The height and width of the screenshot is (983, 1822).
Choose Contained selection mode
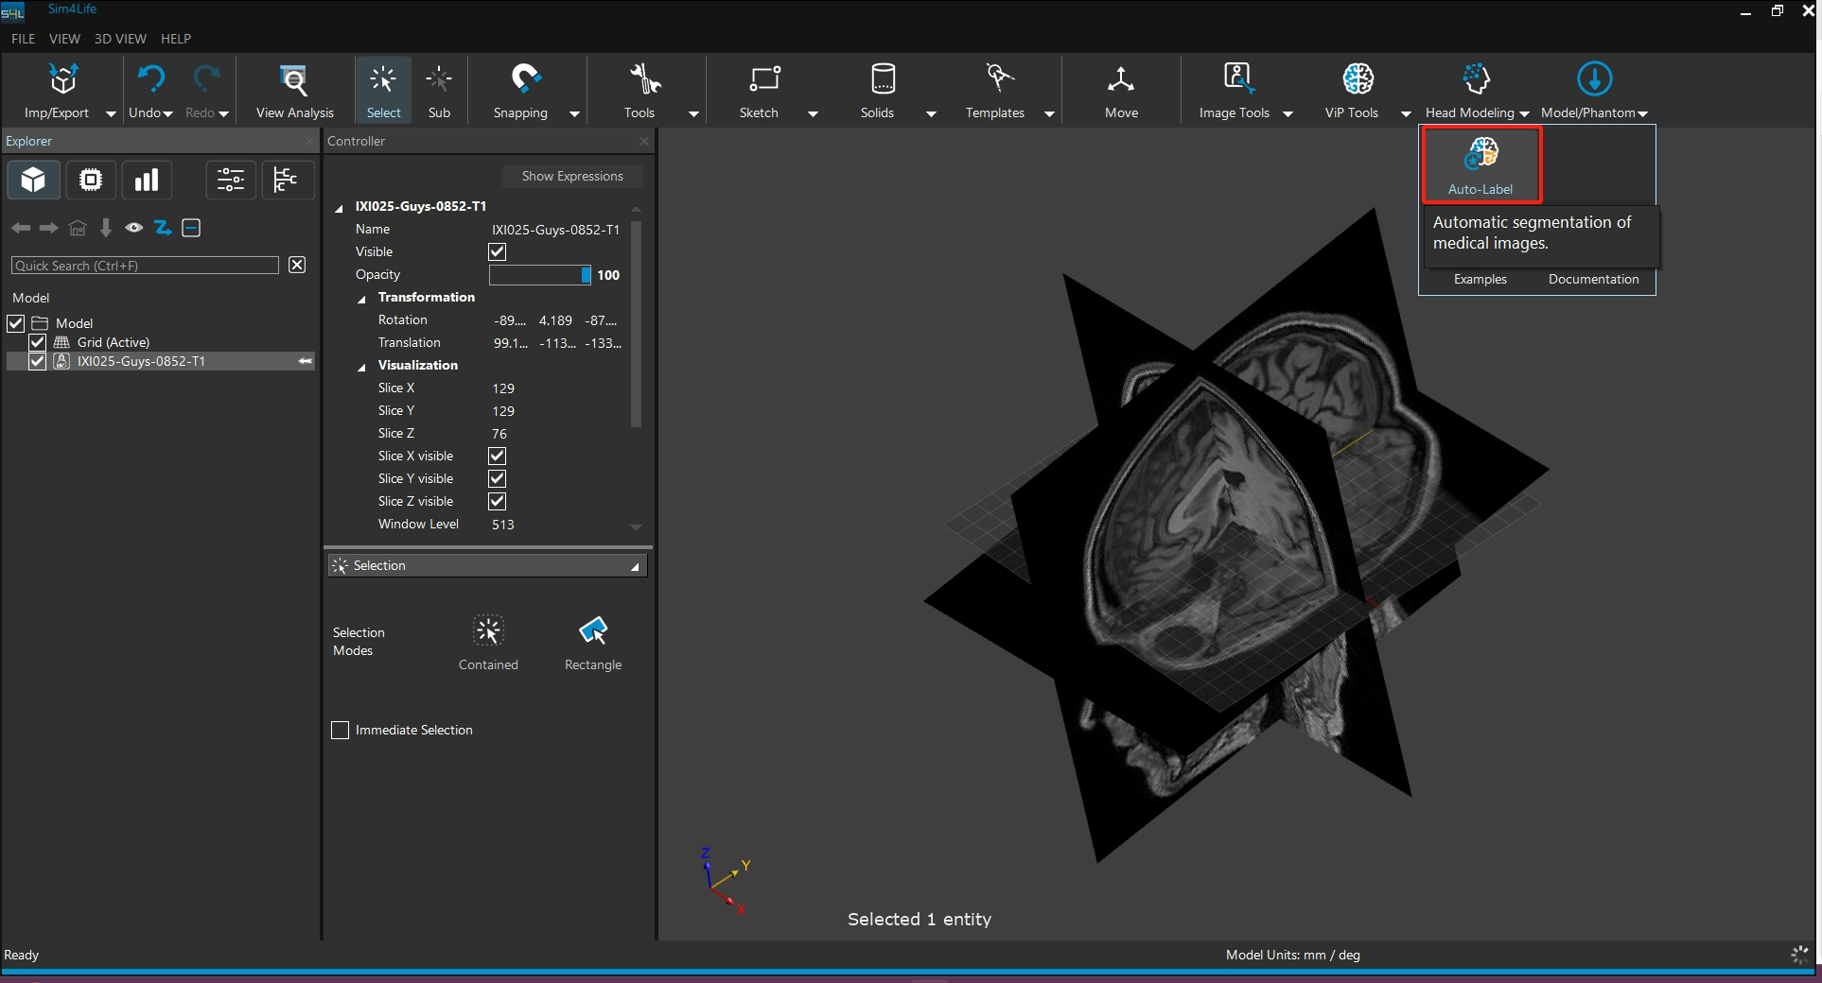[488, 631]
